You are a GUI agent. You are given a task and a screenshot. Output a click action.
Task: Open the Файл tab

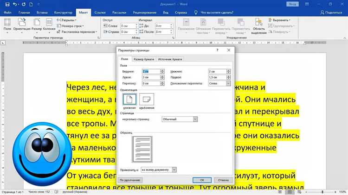(7, 13)
